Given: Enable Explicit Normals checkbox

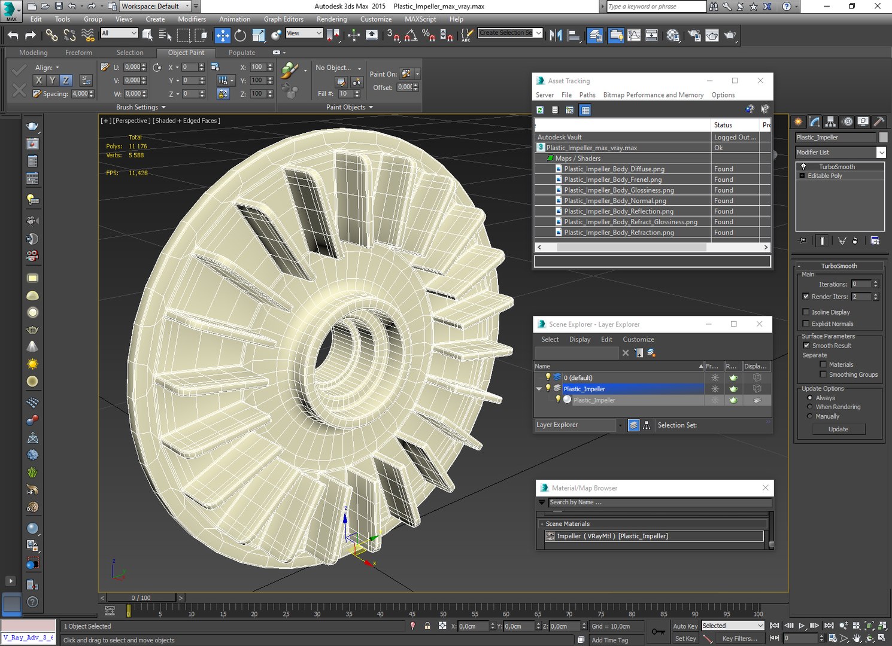Looking at the screenshot, I should 806,324.
